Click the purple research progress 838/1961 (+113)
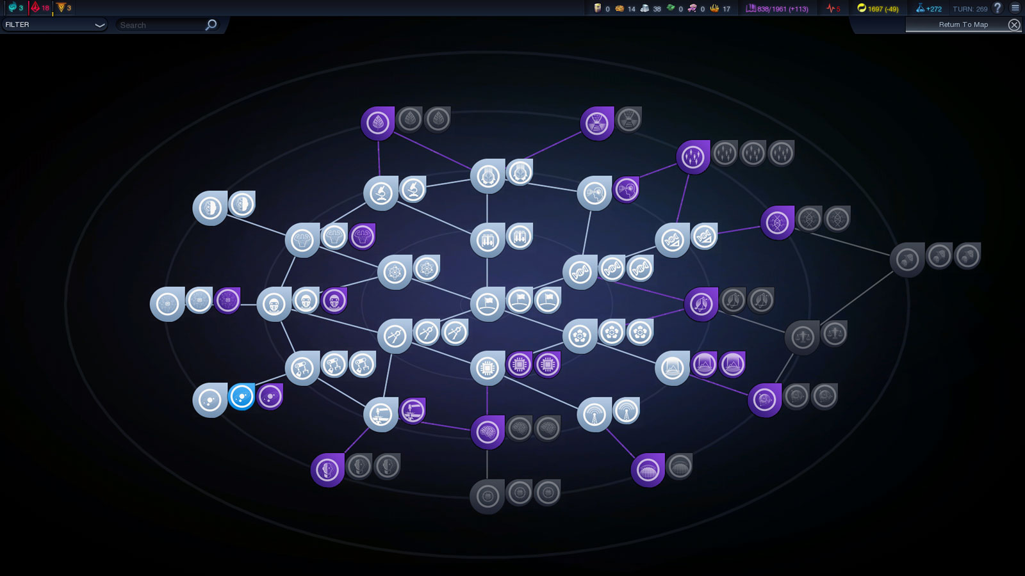1025x576 pixels. 777,8
